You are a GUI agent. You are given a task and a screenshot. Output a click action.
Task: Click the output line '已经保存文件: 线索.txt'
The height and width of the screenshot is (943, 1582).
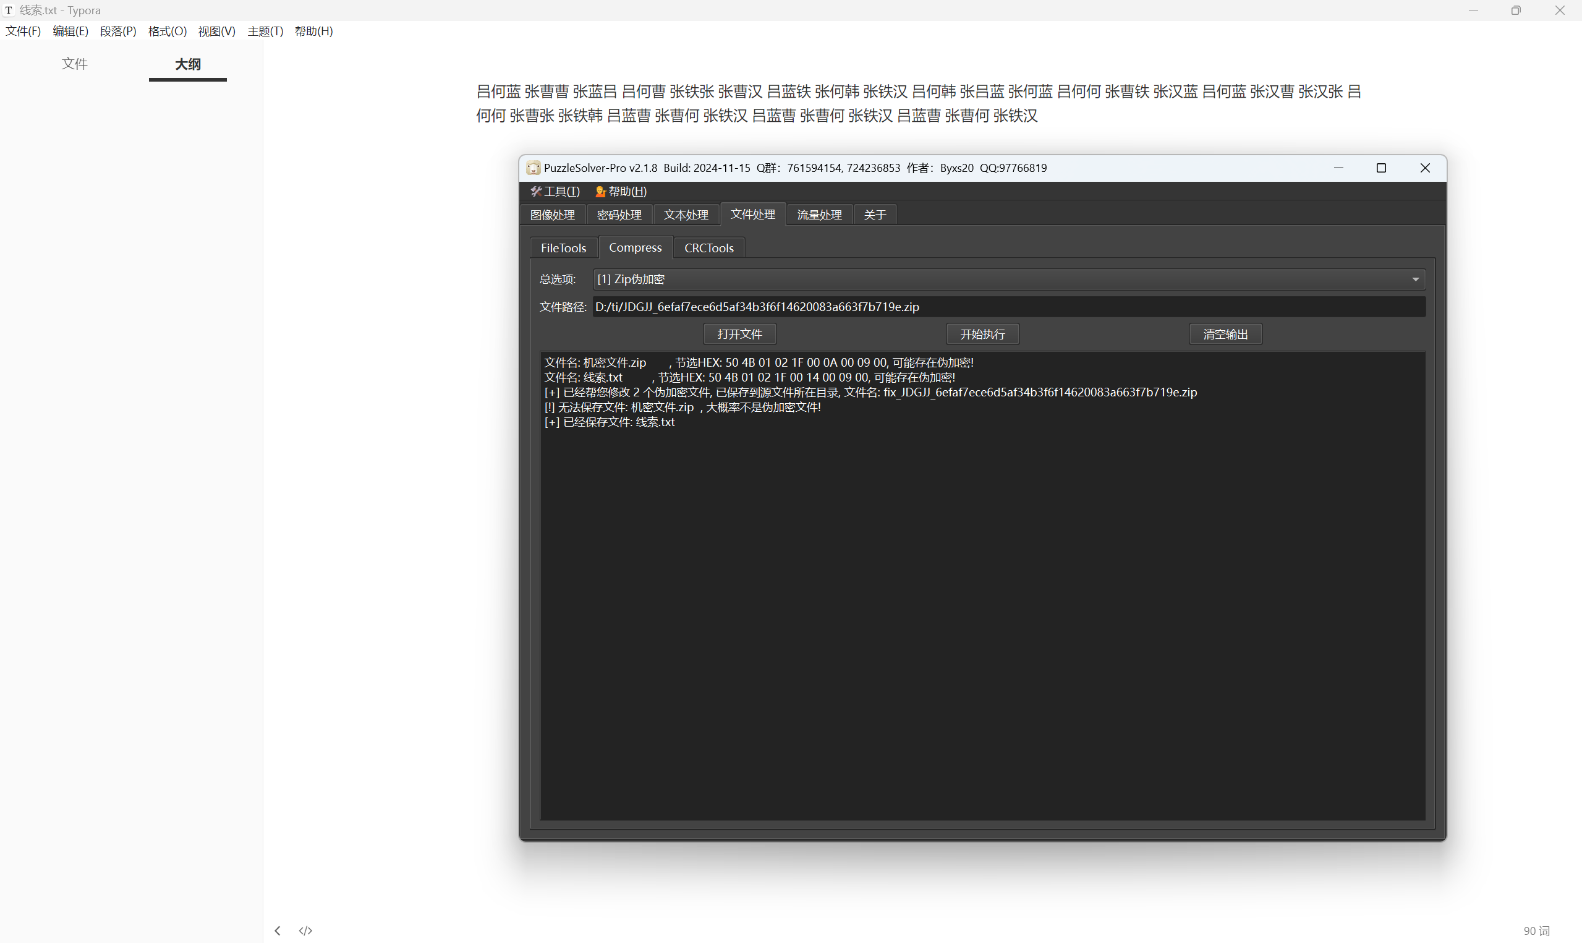click(x=609, y=422)
